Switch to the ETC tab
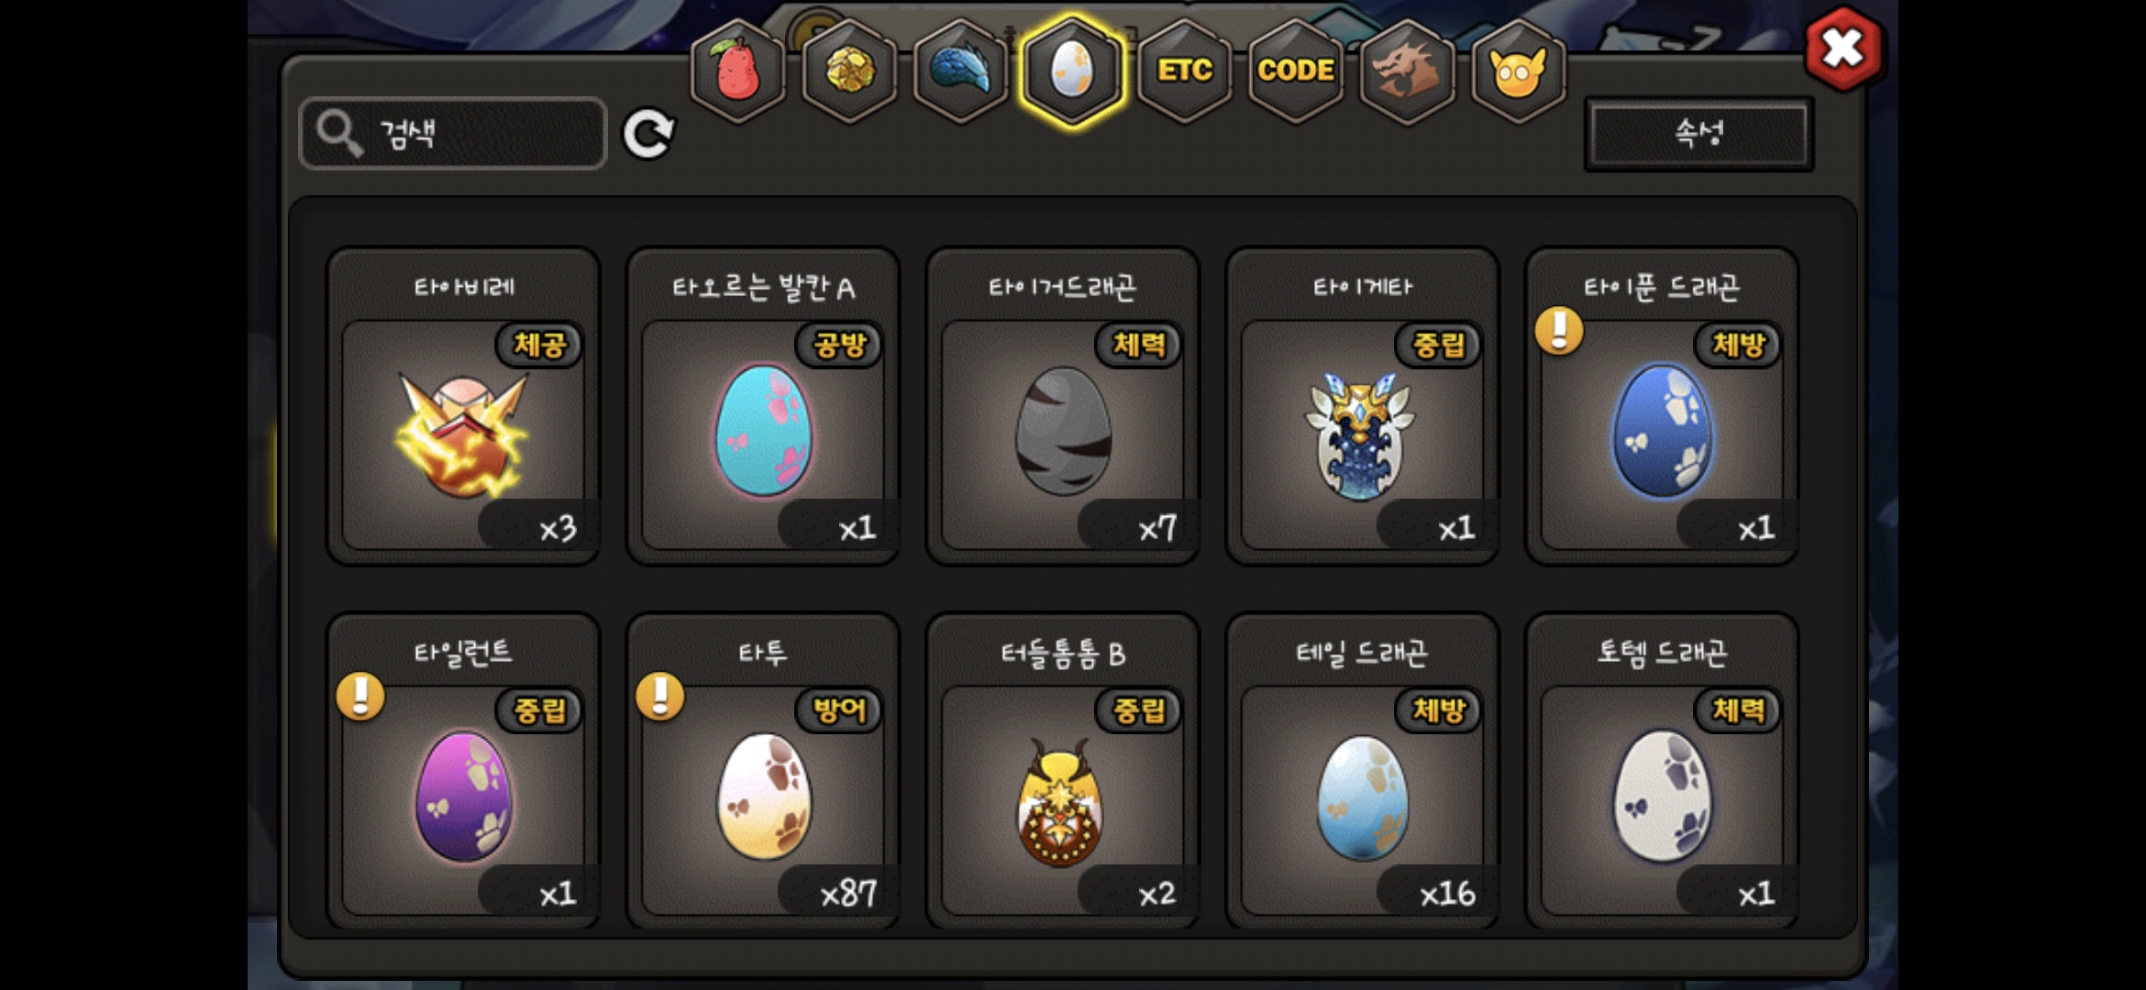2146x990 pixels. tap(1185, 71)
